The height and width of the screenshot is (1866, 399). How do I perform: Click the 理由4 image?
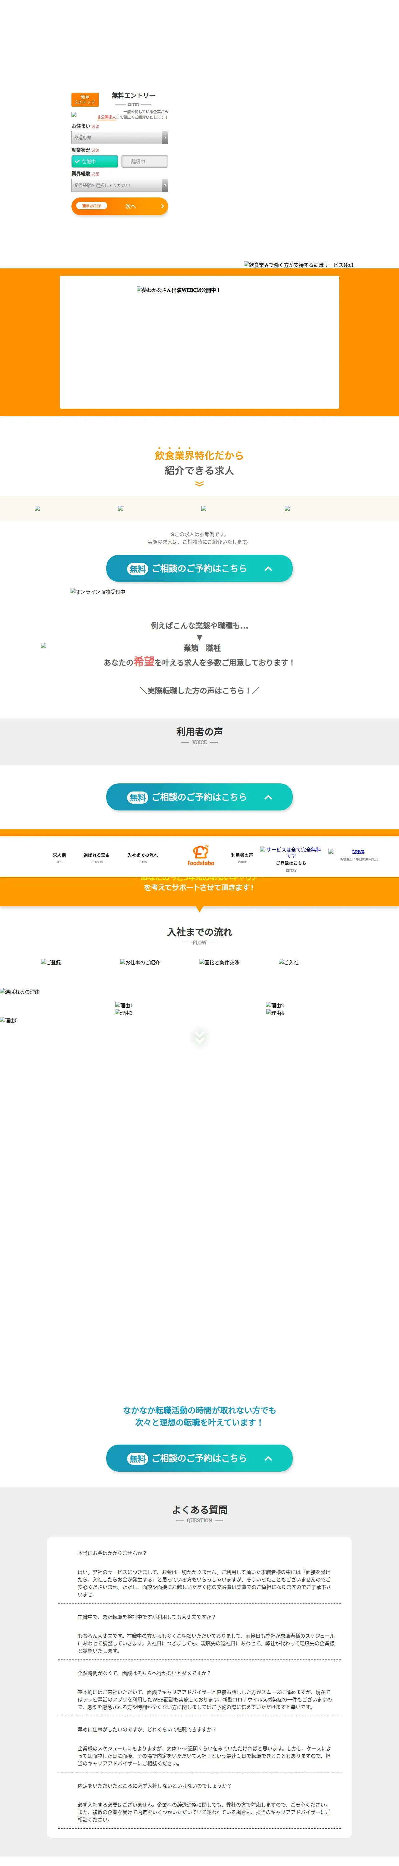[x=275, y=1013]
